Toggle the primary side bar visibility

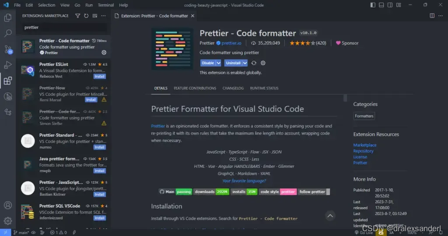pos(373,5)
